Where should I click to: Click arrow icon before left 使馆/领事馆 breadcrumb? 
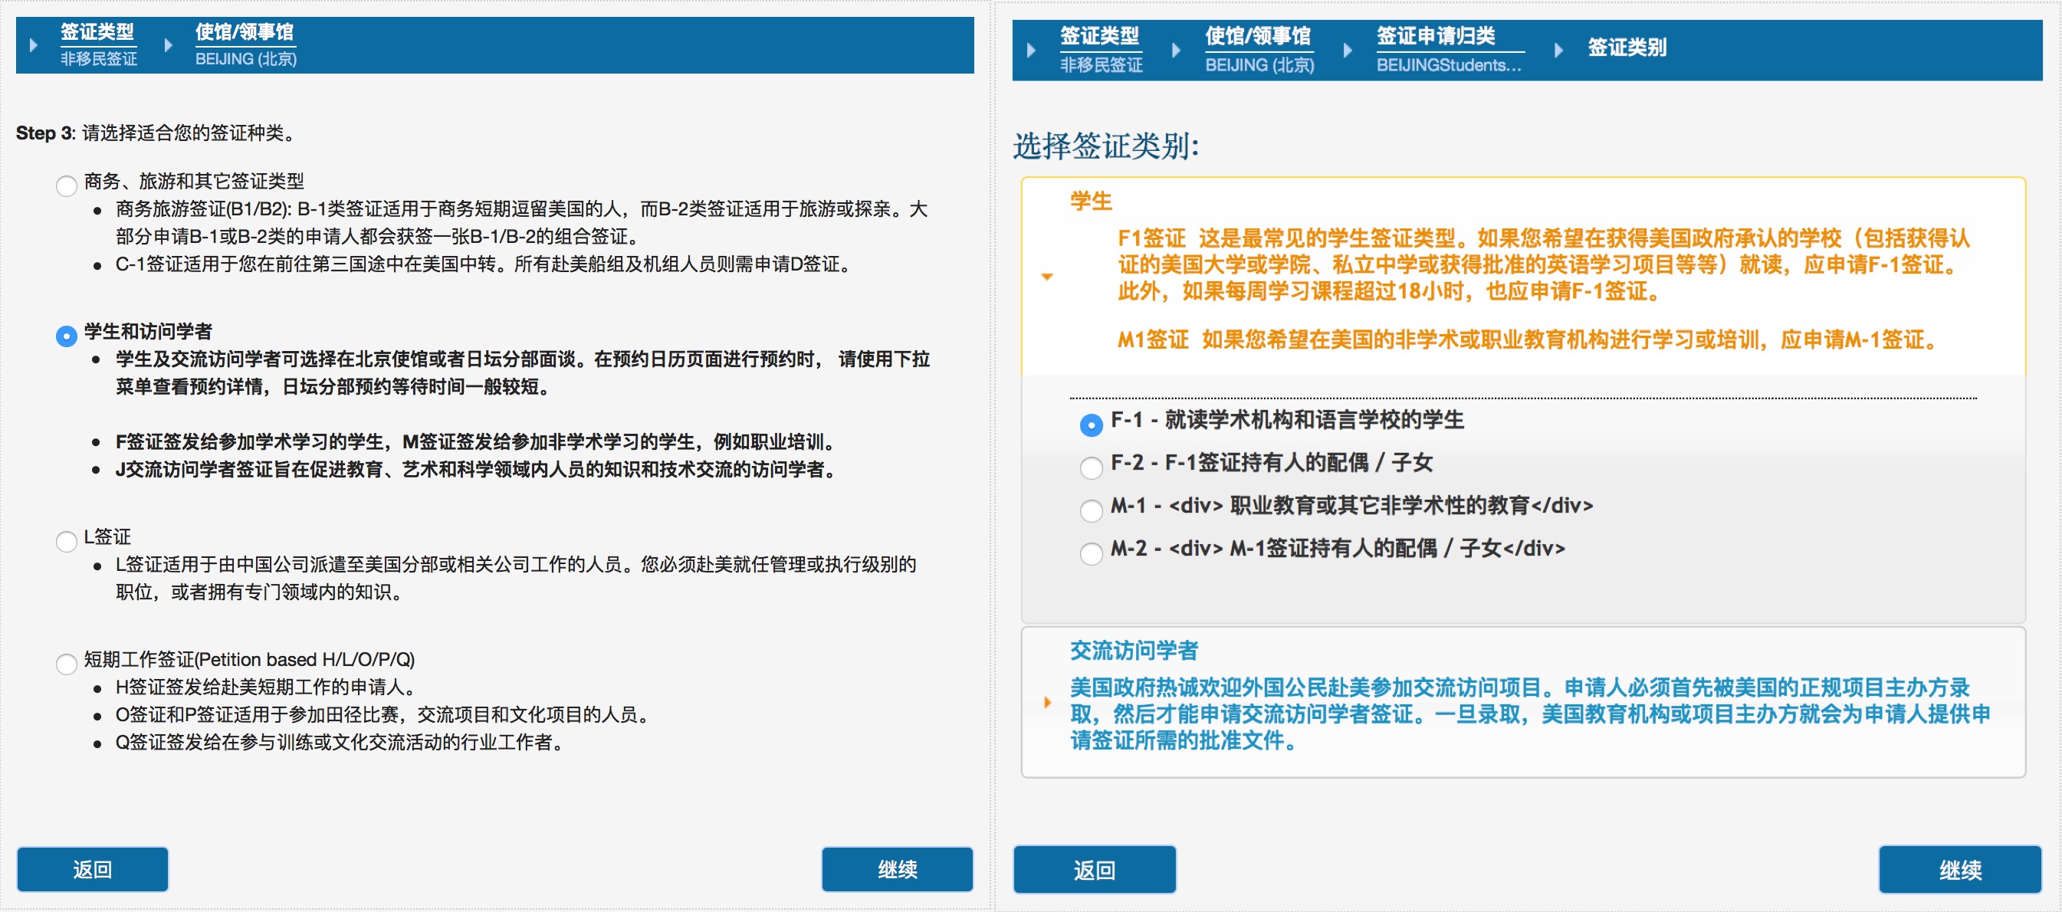click(168, 44)
